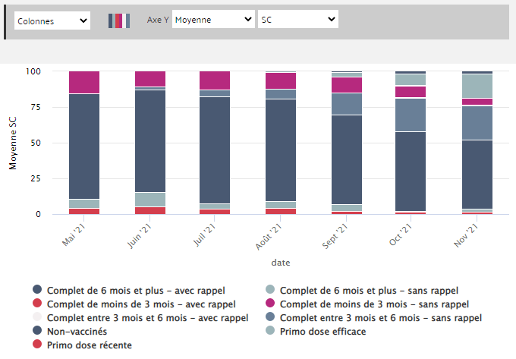Click the Primo dose récente legend text
This screenshot has width=516, height=359.
[94, 345]
